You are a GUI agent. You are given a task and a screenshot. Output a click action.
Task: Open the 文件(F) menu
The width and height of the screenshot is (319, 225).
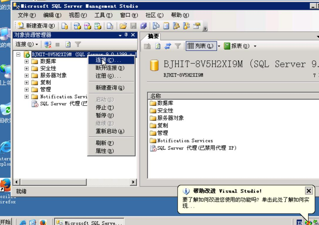tap(27, 15)
